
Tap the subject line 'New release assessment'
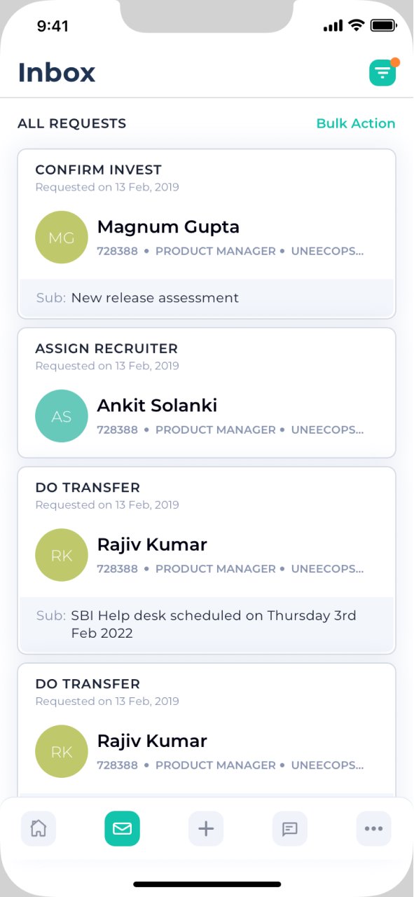click(155, 297)
